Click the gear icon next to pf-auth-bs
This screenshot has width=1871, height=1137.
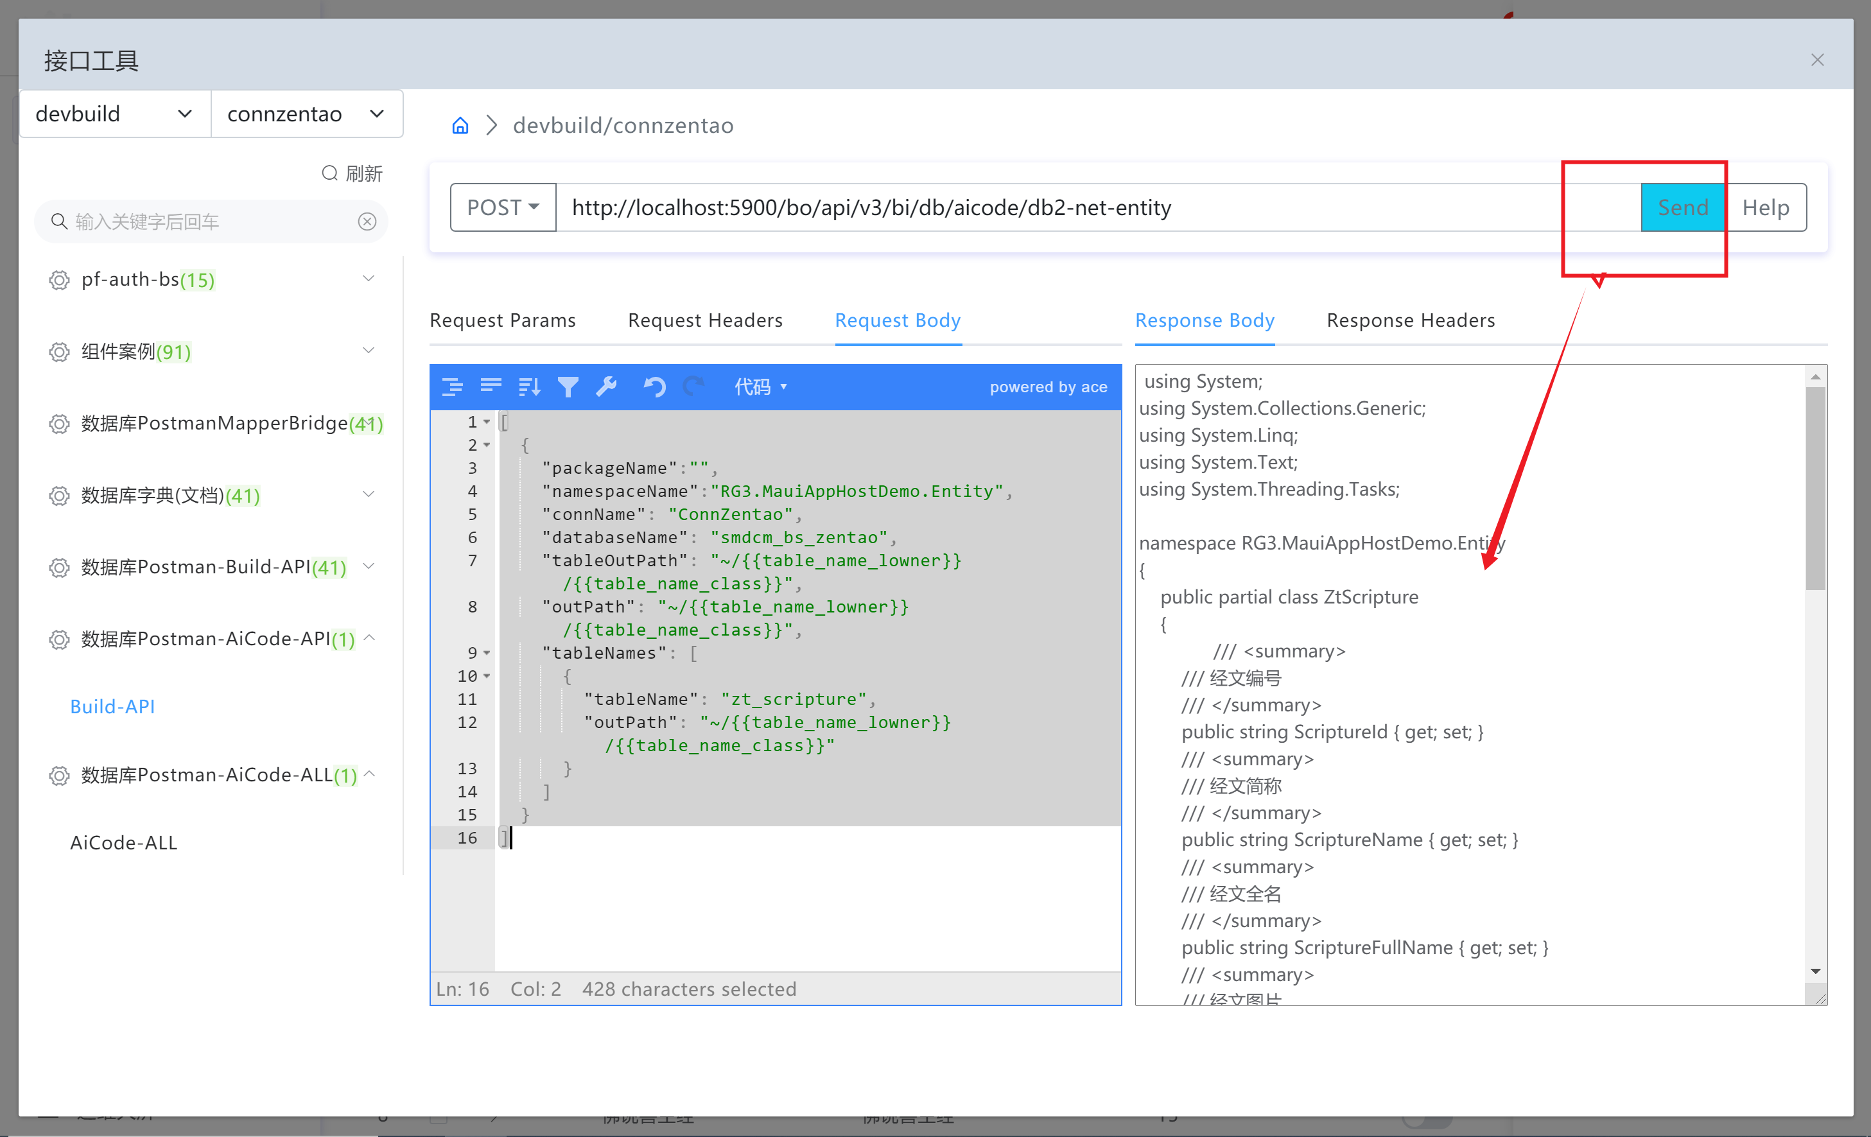[x=59, y=280]
